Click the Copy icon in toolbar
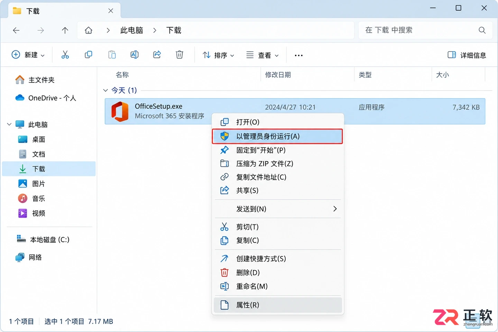This screenshot has width=498, height=332. coord(89,55)
